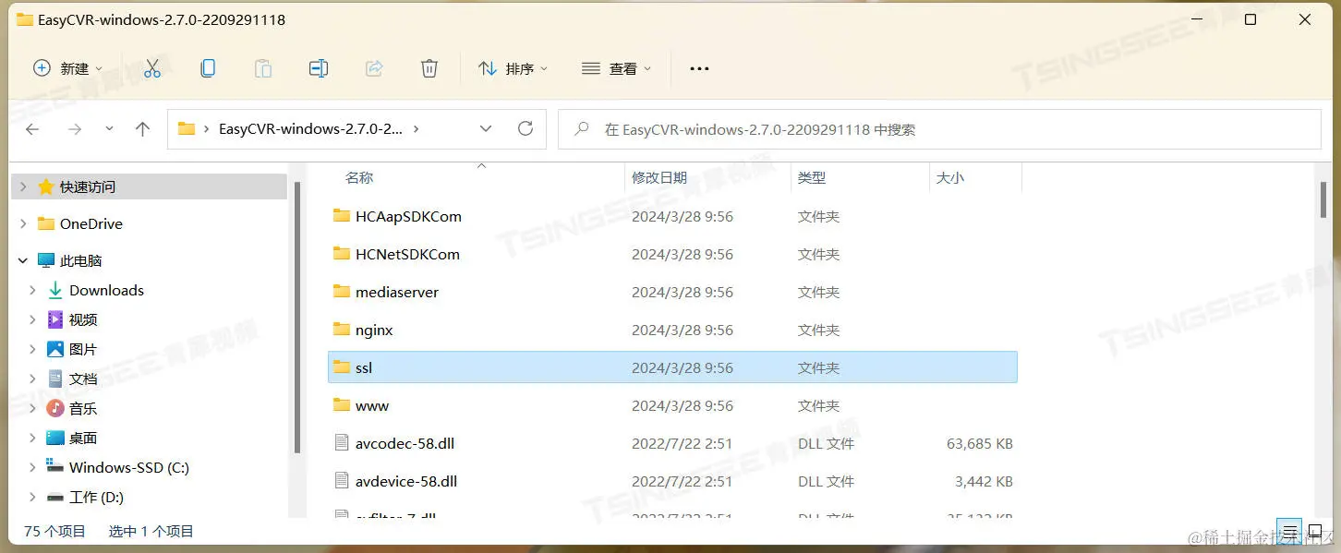Screen dimensions: 1341x553
Task: Select the www folder
Action: 372,405
